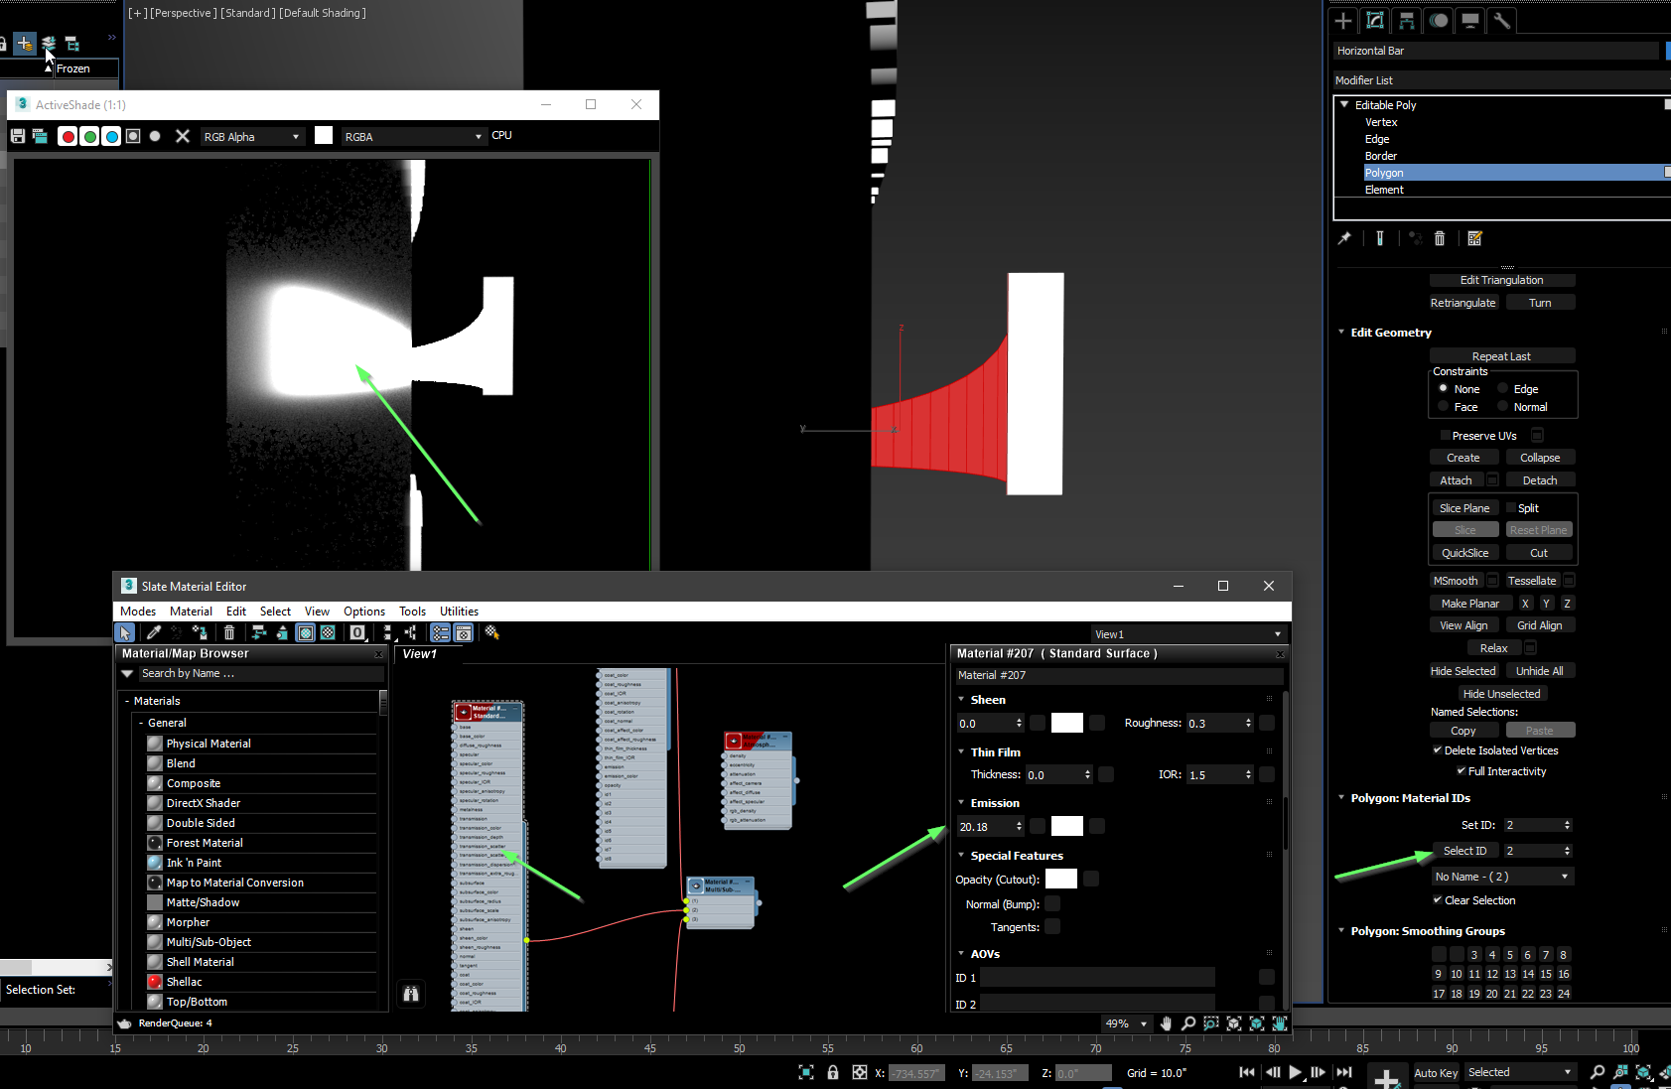Toggle the red channel in ActiveShade
1671x1089 pixels.
tap(68, 136)
